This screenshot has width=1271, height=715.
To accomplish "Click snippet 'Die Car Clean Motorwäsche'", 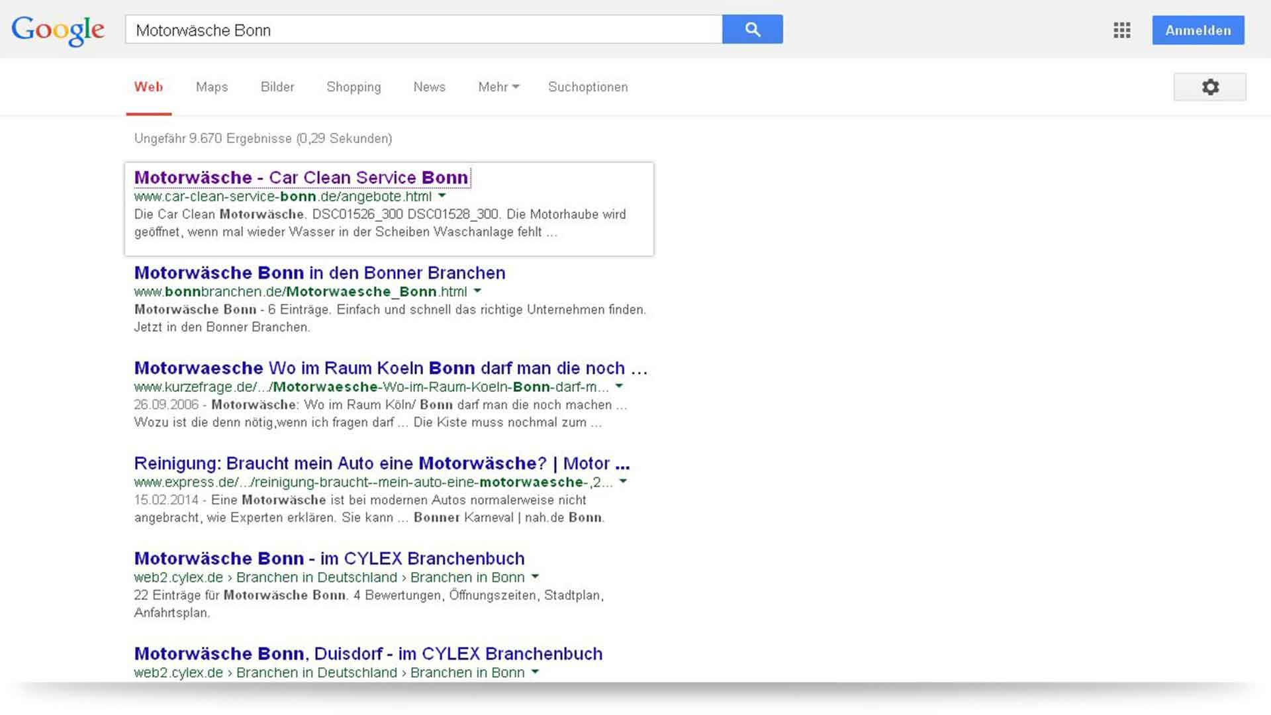I will (219, 215).
